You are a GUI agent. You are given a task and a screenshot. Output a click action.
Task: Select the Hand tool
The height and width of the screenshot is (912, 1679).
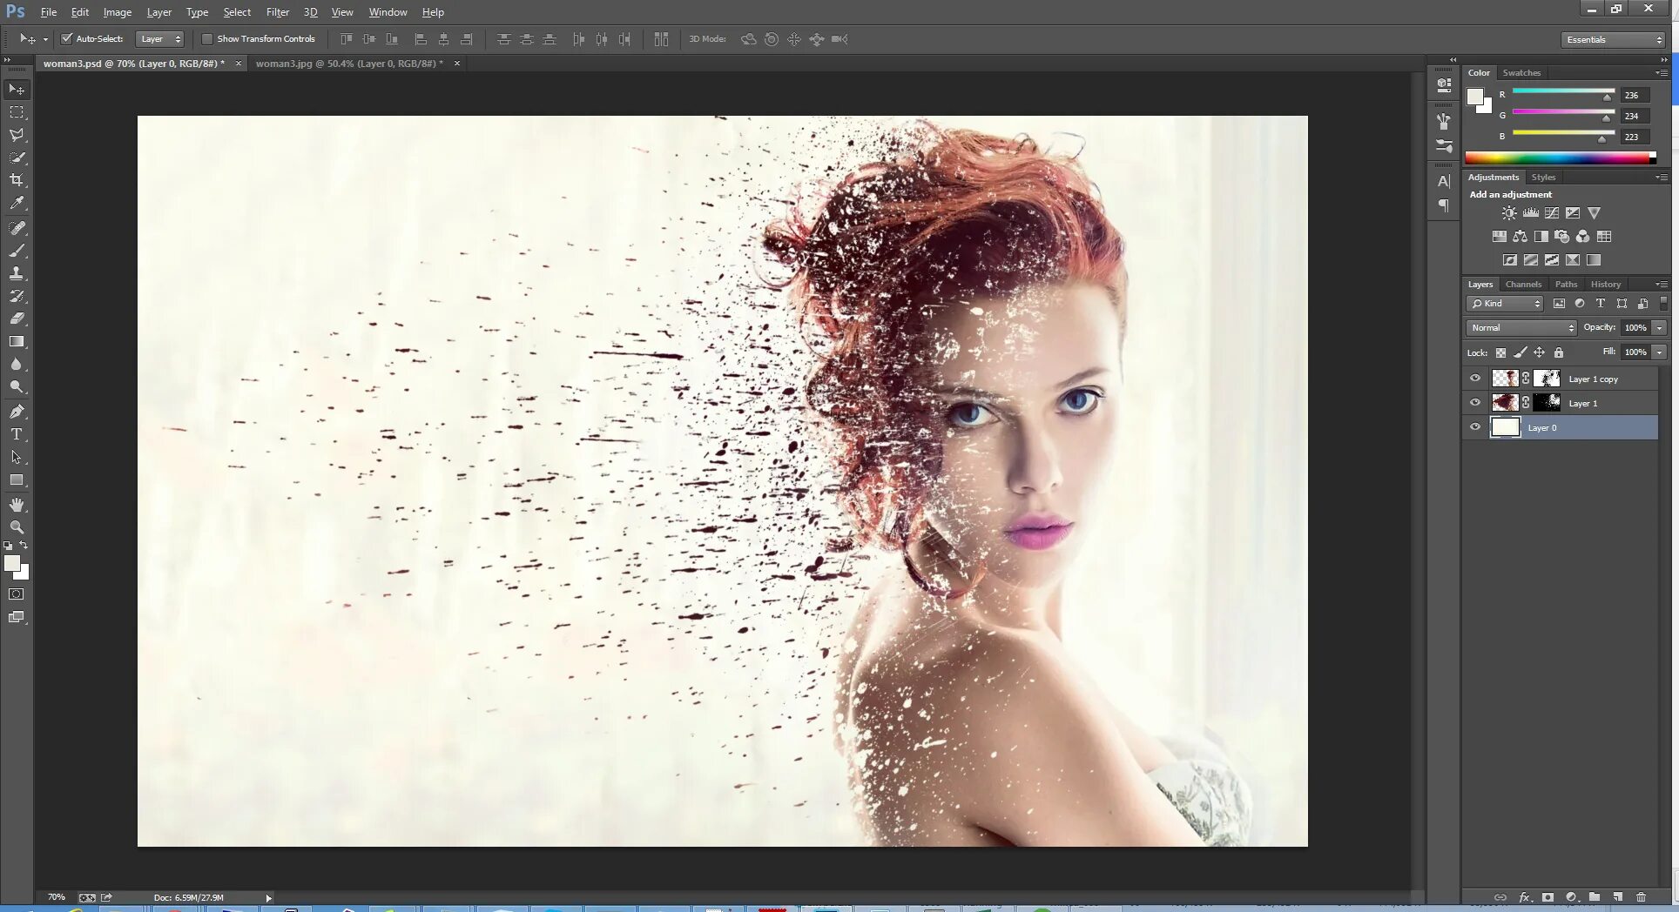(x=17, y=505)
